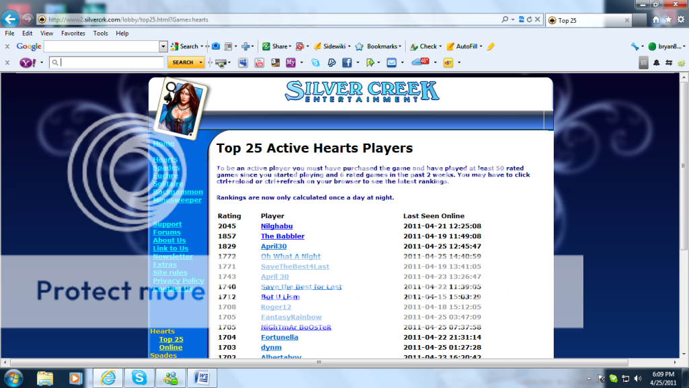Click the MySpace 'My' icon on Yahoo toolbar
The width and height of the screenshot is (689, 388).
tap(291, 62)
